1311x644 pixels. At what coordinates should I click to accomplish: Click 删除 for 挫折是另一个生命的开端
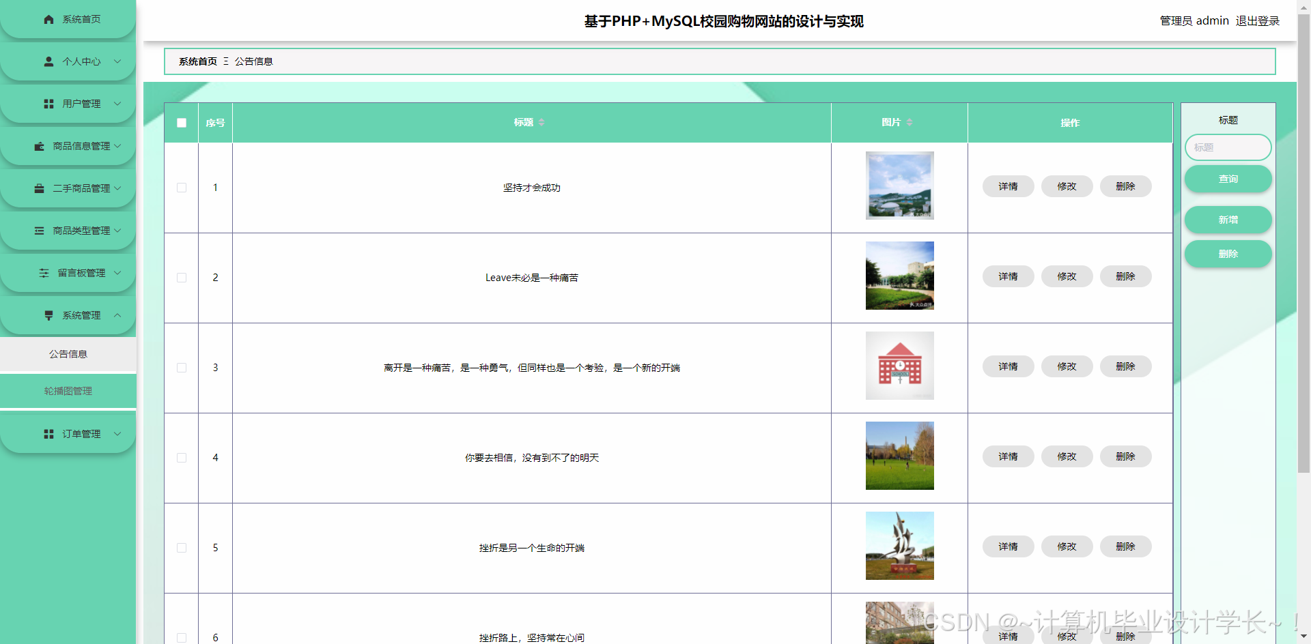1125,546
